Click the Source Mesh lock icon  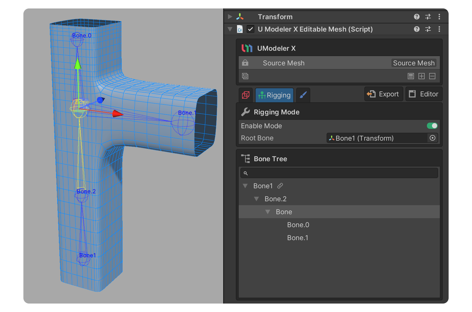click(x=245, y=63)
